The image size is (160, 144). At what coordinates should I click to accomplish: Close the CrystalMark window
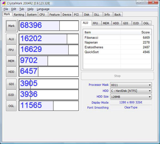tap(153, 2)
